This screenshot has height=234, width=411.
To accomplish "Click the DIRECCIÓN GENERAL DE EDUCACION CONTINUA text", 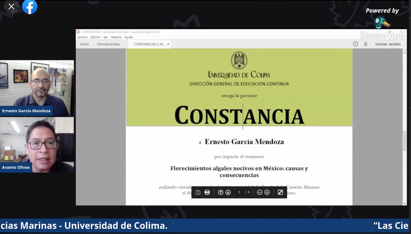I will (x=239, y=84).
